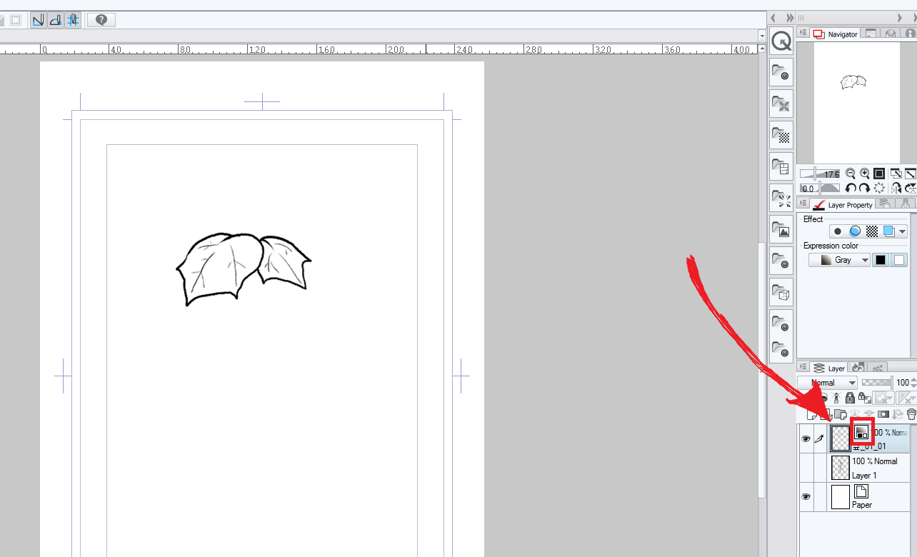Show the hidden Layer 1

(806, 468)
